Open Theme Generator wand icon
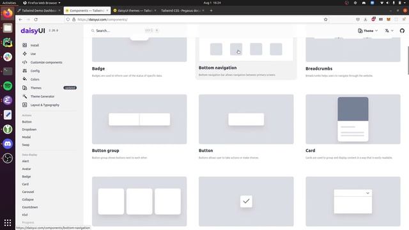 click(x=25, y=96)
